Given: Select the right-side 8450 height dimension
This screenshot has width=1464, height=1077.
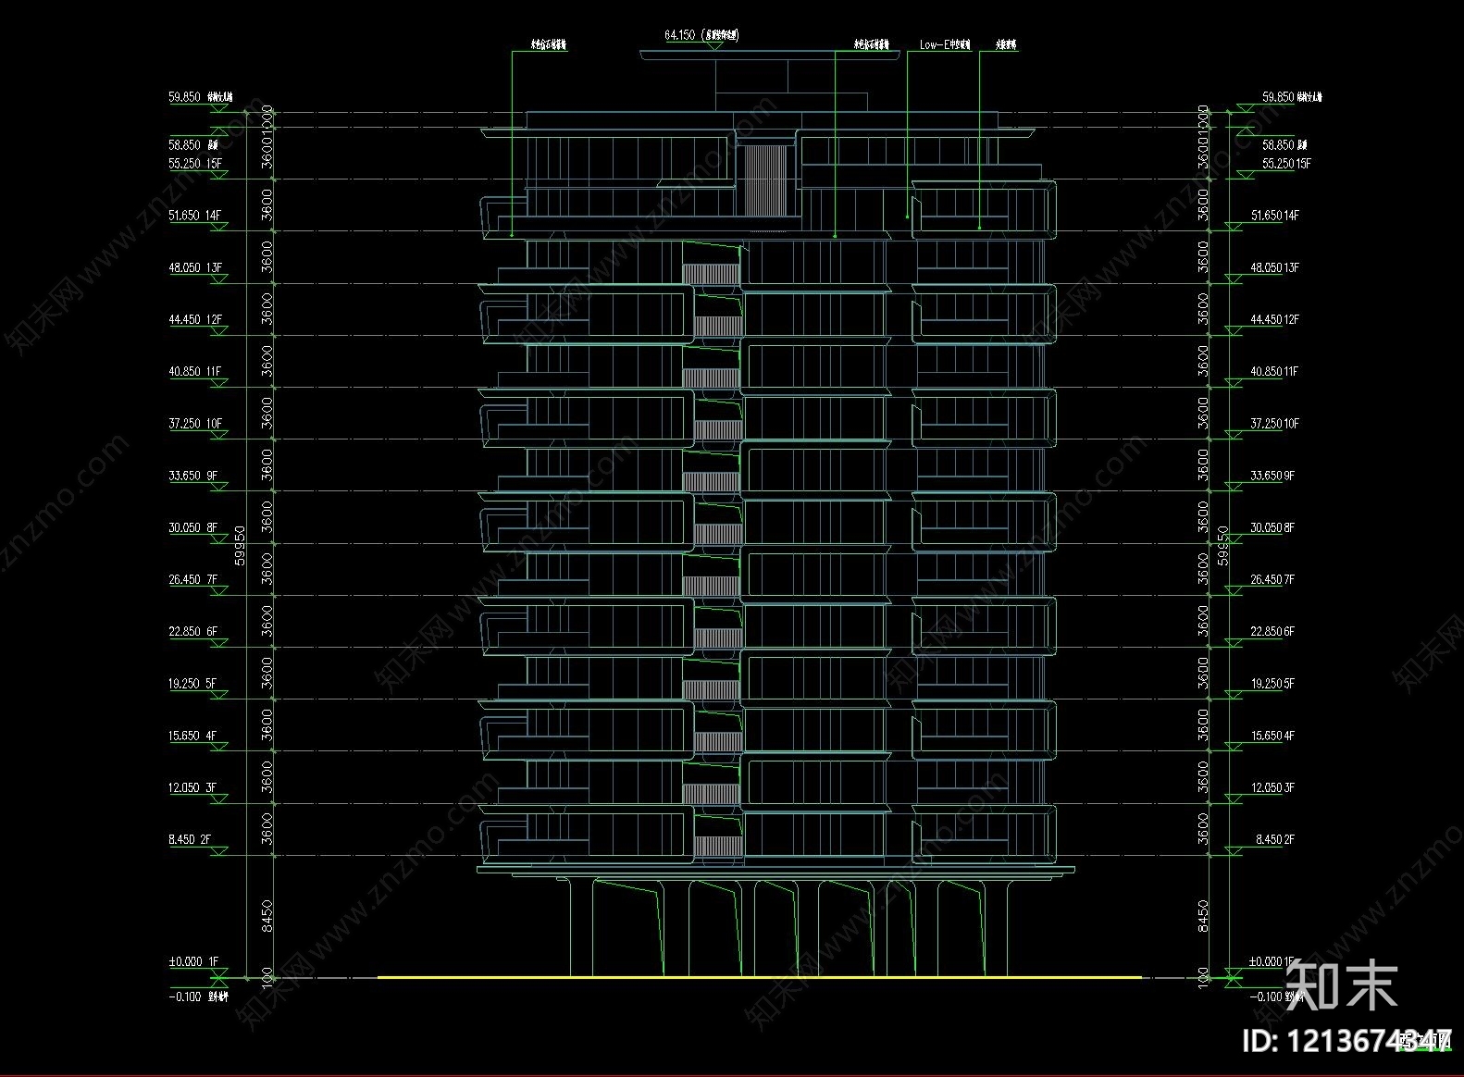Looking at the screenshot, I should click(x=1204, y=915).
